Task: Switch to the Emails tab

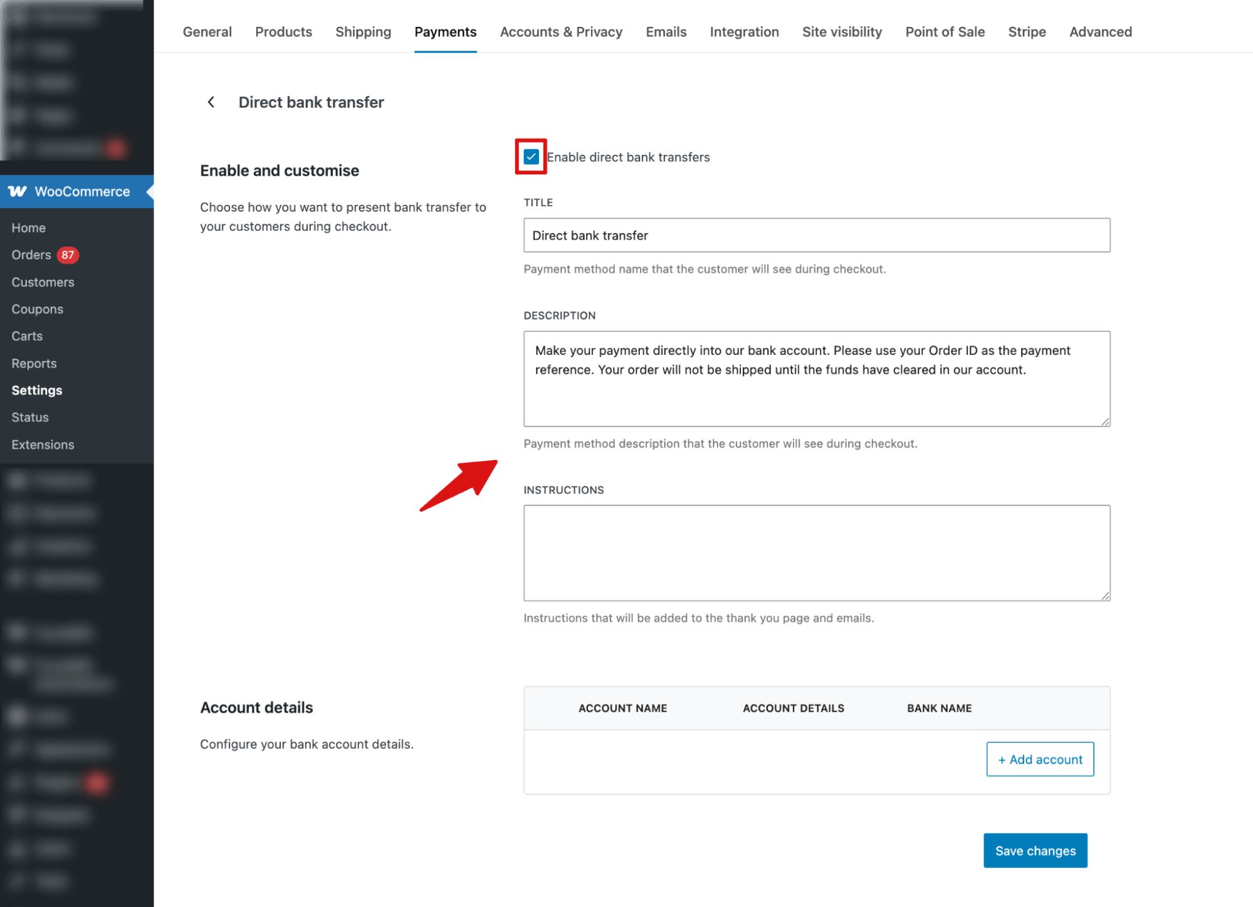Action: tap(666, 31)
